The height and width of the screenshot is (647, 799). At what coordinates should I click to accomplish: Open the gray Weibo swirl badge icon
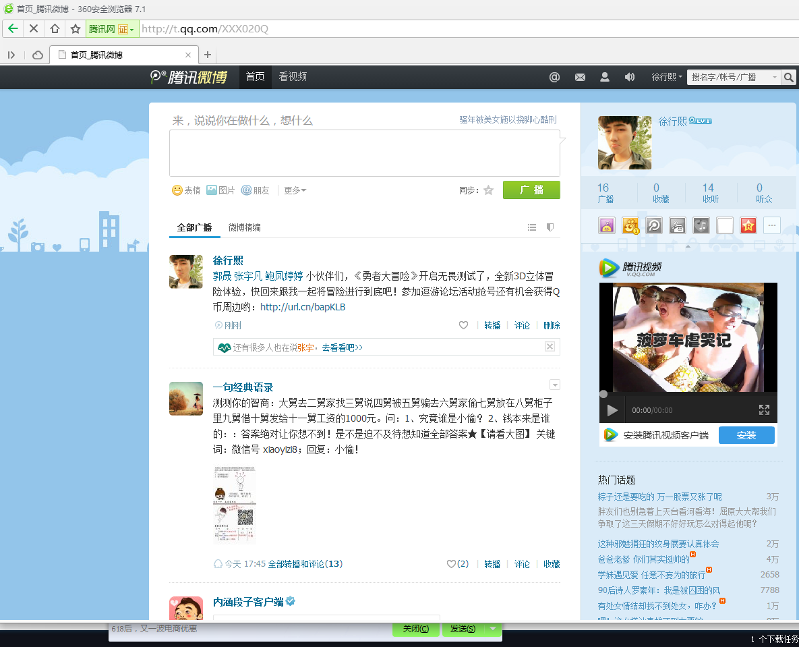(654, 225)
